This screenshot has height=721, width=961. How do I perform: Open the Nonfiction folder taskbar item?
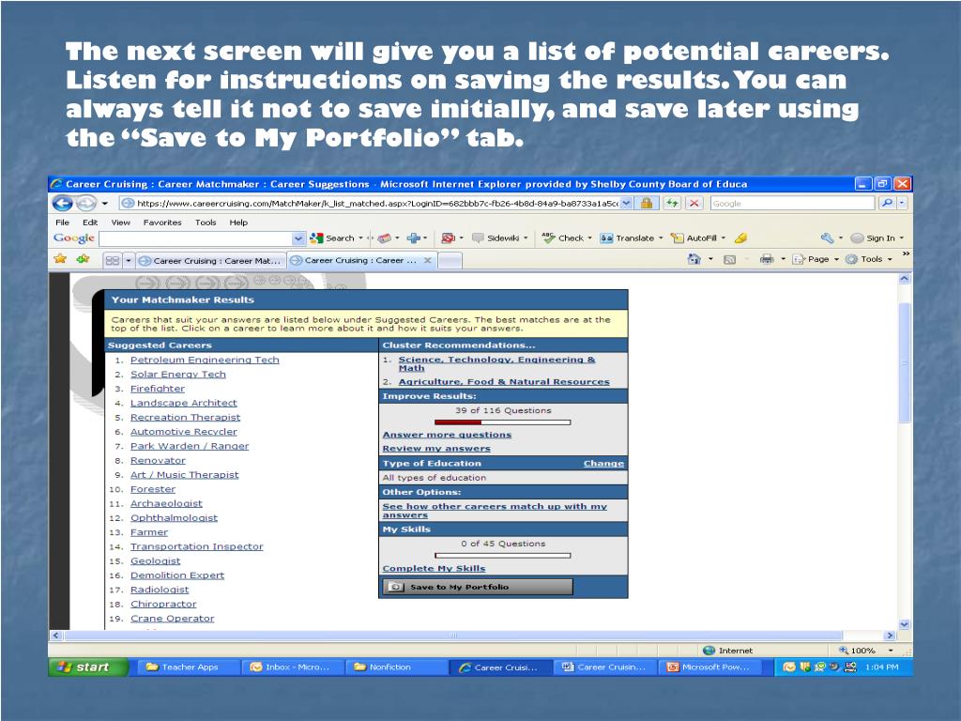click(396, 667)
